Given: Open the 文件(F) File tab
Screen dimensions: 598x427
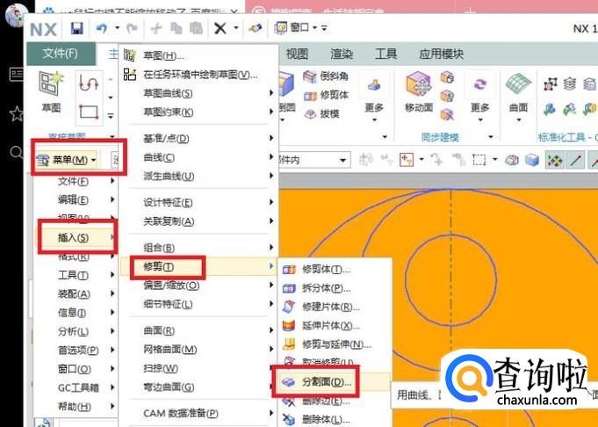Looking at the screenshot, I should tap(60, 54).
